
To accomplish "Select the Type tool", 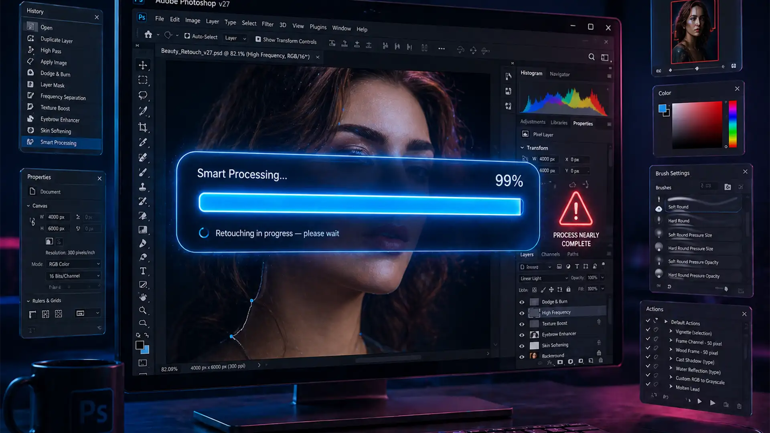I will 143,271.
